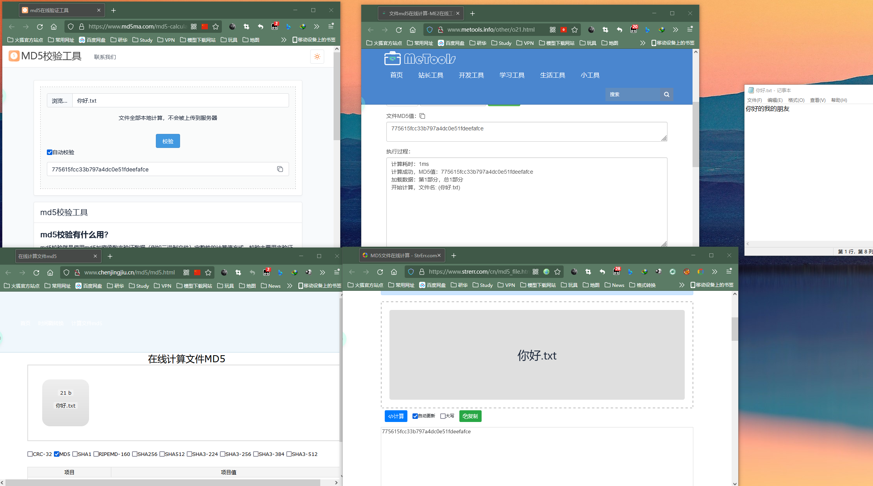Click the green 复制 button
The width and height of the screenshot is (873, 486).
coord(470,416)
